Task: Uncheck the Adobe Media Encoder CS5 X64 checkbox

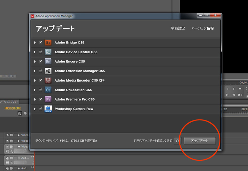Action: pos(41,80)
